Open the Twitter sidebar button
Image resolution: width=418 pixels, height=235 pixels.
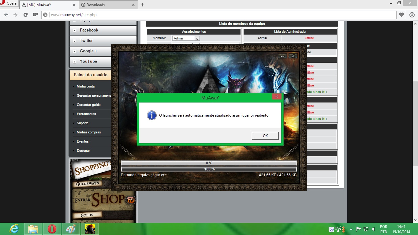pos(103,41)
